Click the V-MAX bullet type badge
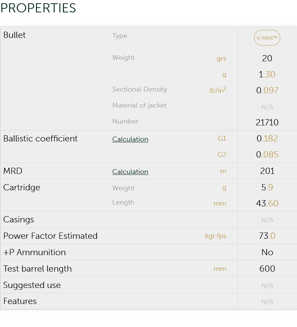 coord(267,38)
